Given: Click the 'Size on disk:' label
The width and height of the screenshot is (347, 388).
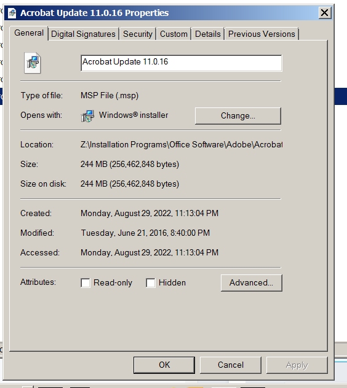Looking at the screenshot, I should coord(43,184).
